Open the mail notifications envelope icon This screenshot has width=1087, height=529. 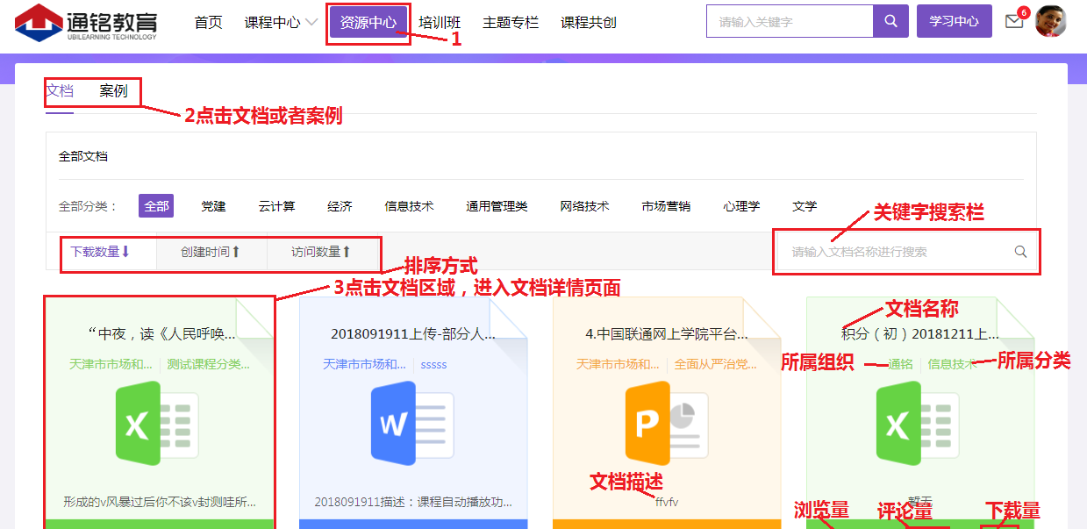click(1014, 22)
